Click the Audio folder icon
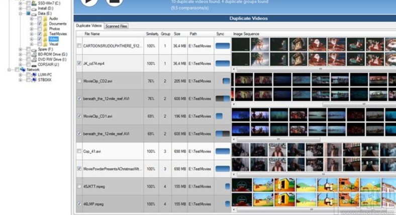This screenshot has height=215, width=396. pos(45,19)
